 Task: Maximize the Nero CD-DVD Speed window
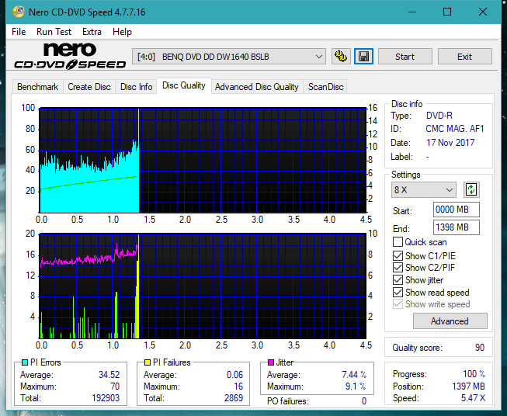pyautogui.click(x=447, y=12)
